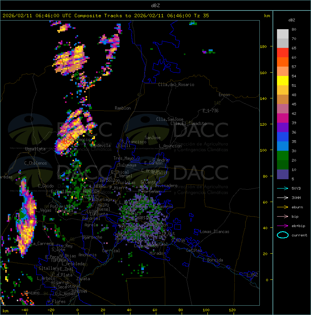
Task: Click the 'Clla.del_Rosario' map label
Action: tap(176, 85)
